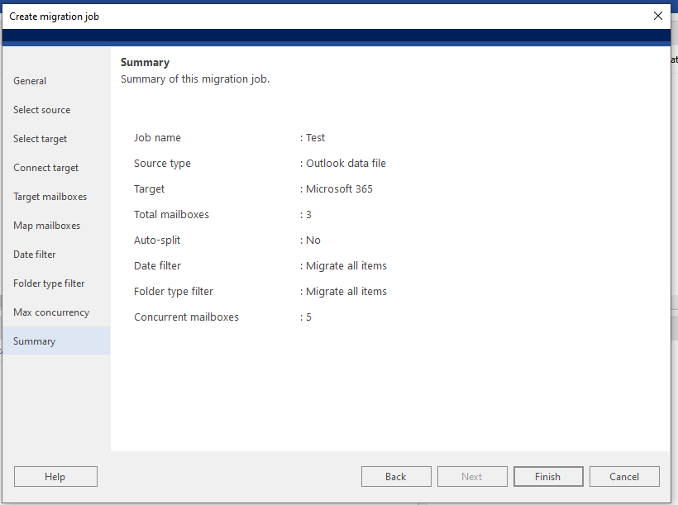This screenshot has height=505, width=678.
Task: Select the General step in the sidebar
Action: tap(29, 80)
